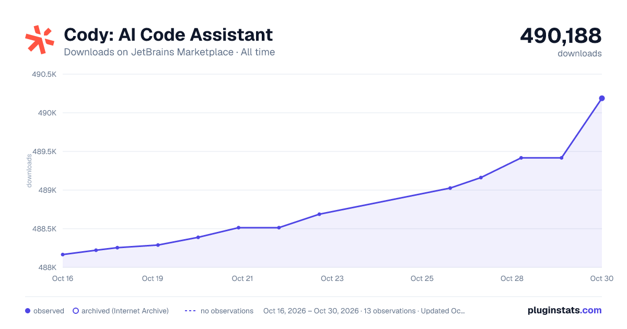Click the 490K y-axis label
The width and height of the screenshot is (627, 329).
47,113
